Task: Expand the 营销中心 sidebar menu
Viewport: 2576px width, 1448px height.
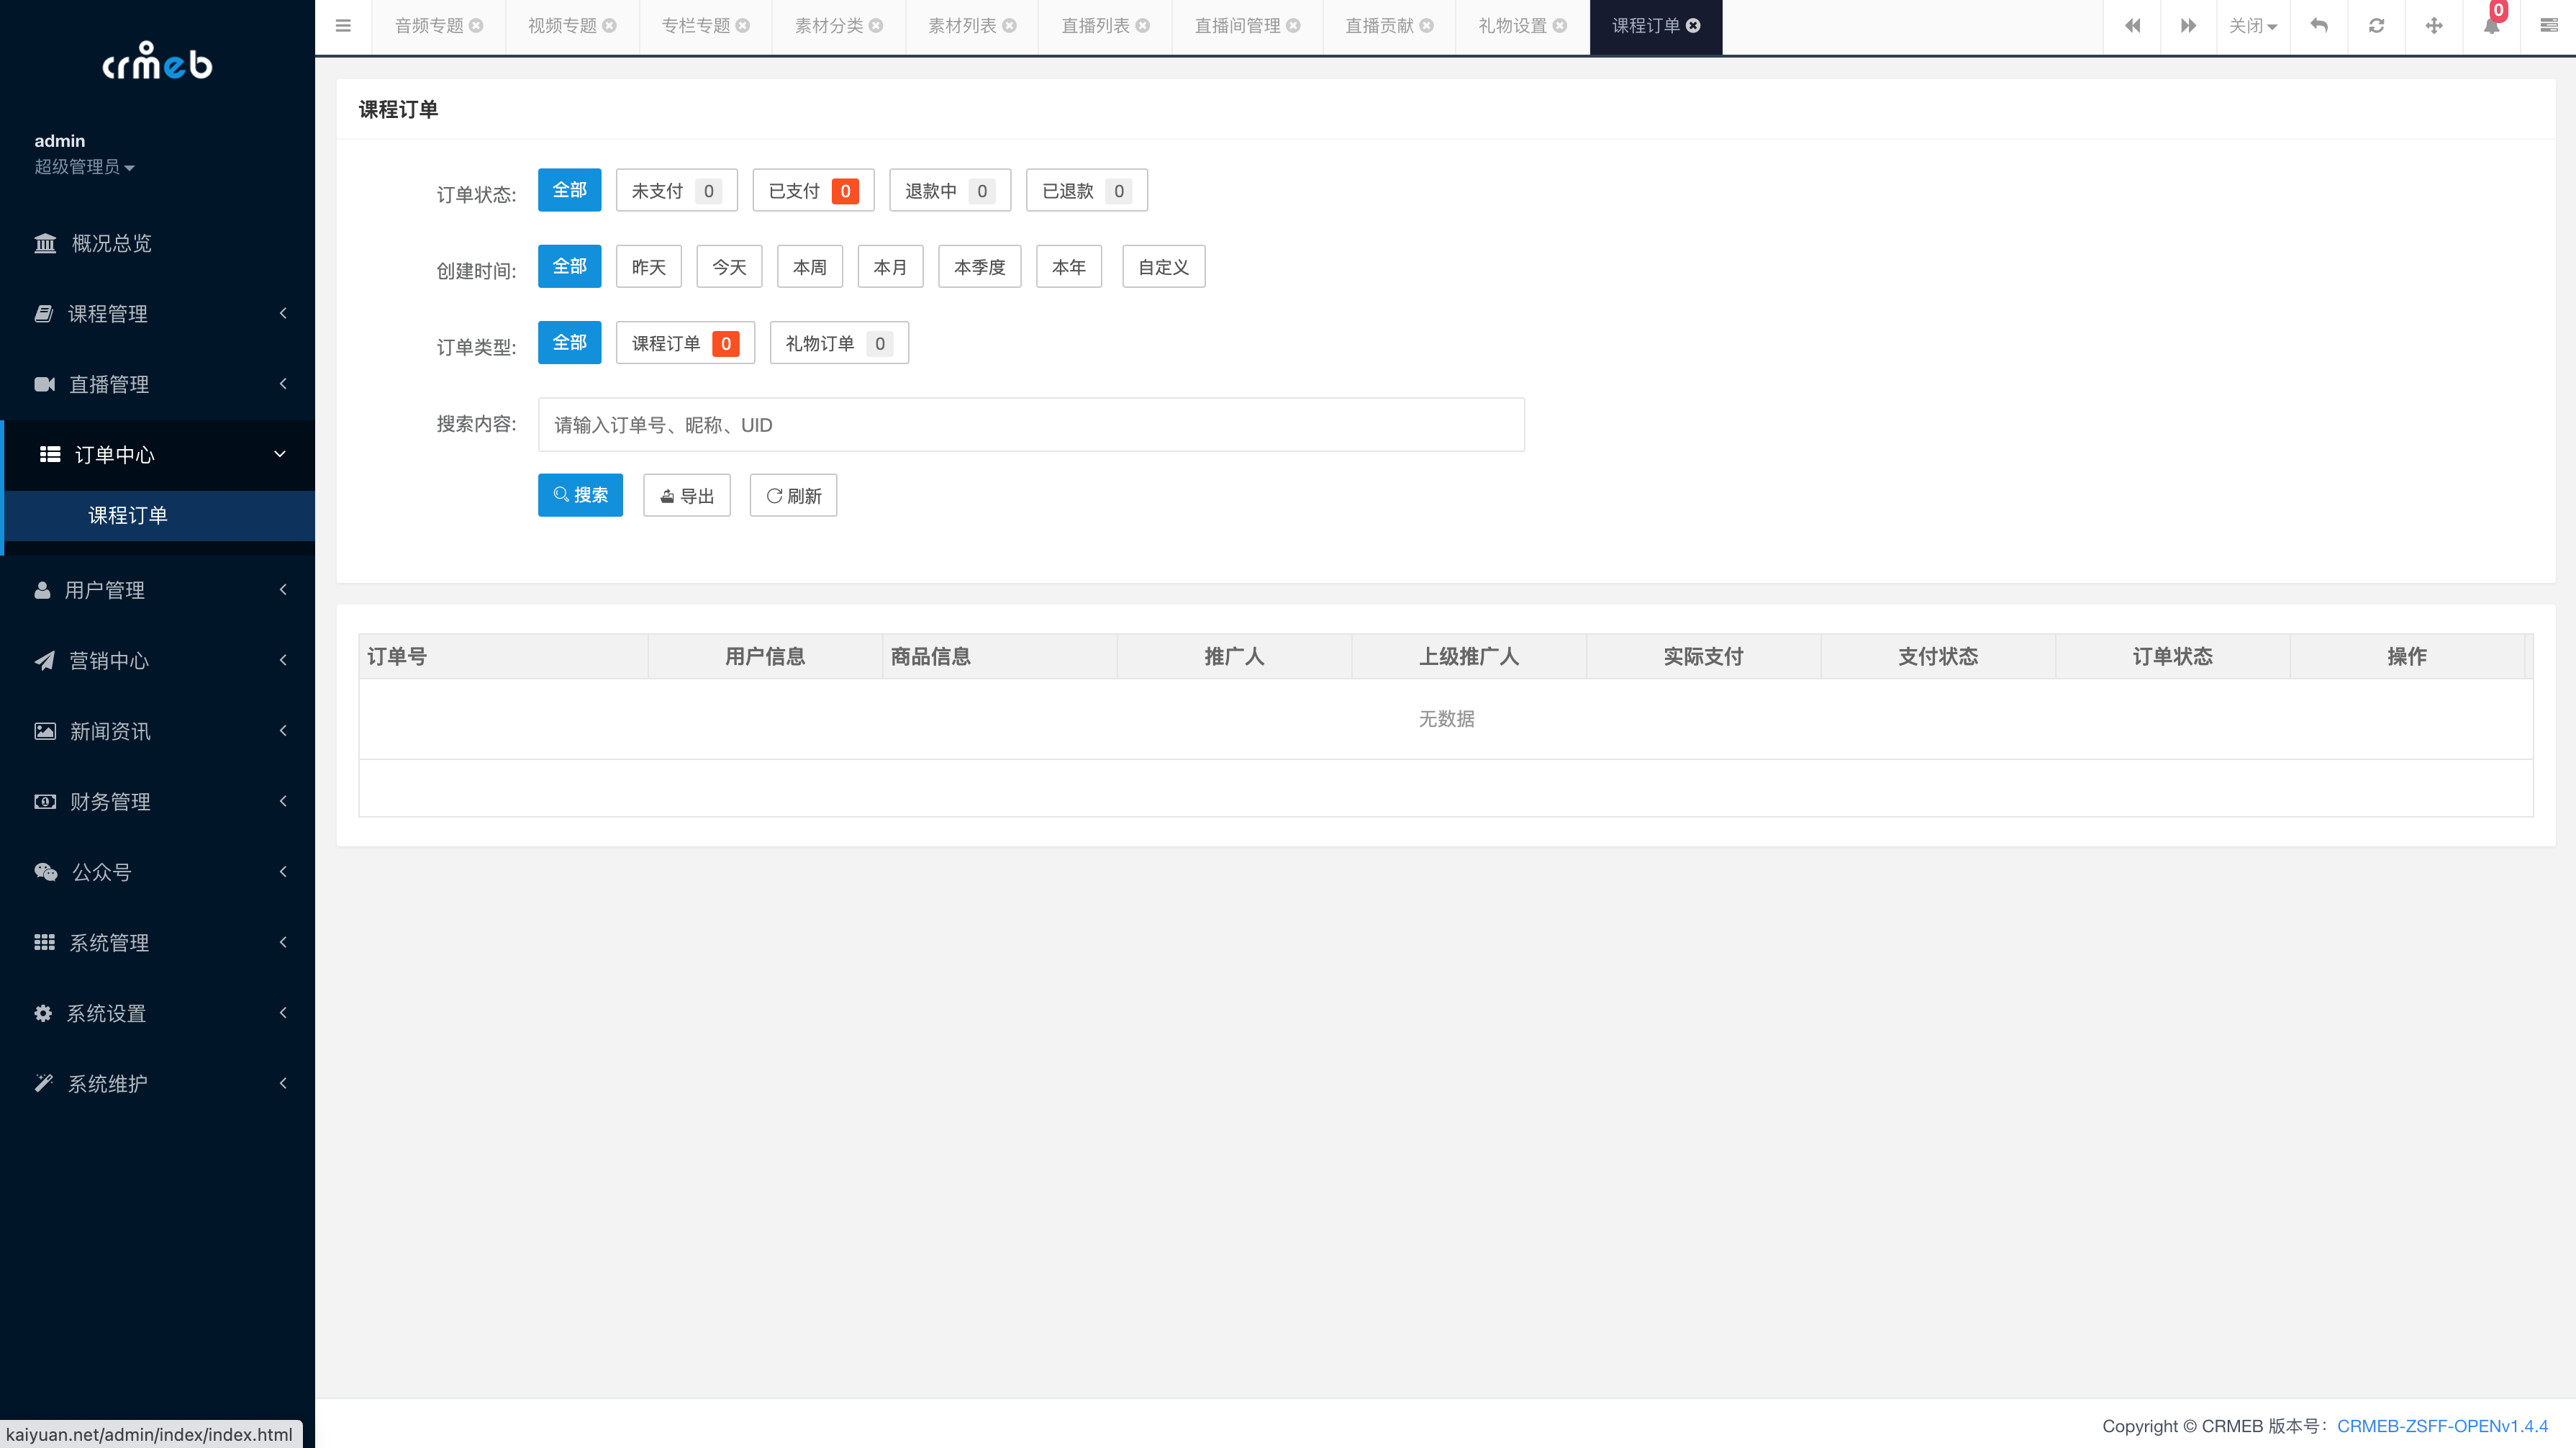Action: (157, 661)
